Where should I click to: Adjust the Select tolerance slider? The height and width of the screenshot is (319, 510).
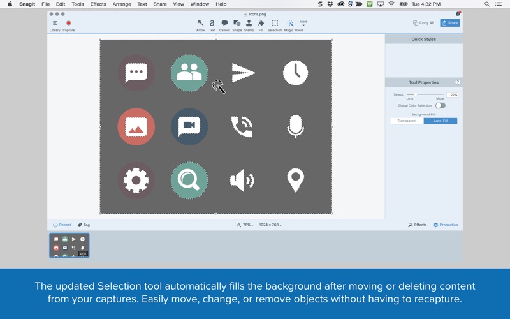[411, 94]
